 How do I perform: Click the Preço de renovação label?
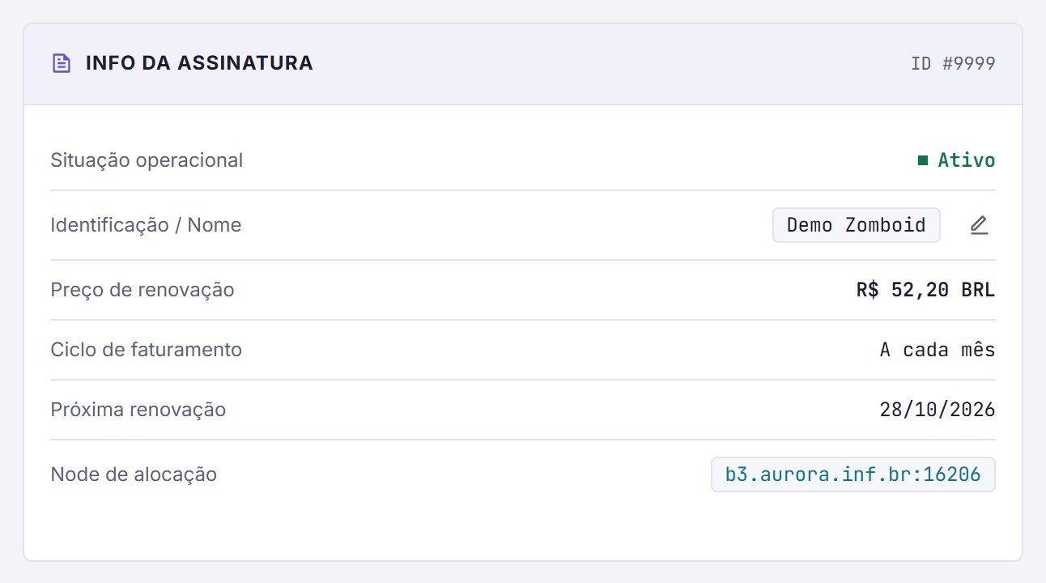(x=142, y=290)
